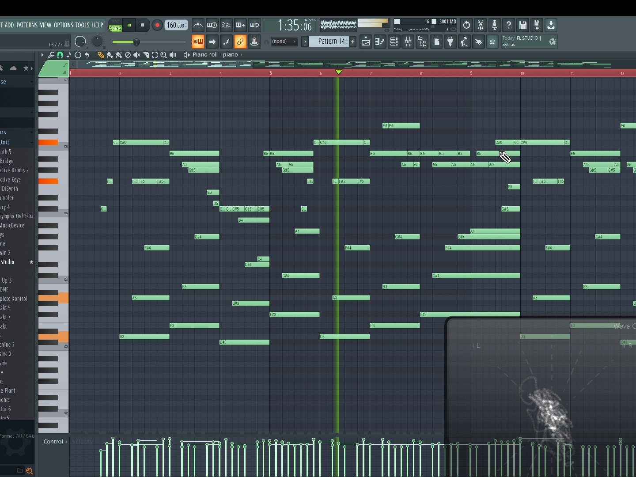Open the Control event editor dropdown

[55, 442]
